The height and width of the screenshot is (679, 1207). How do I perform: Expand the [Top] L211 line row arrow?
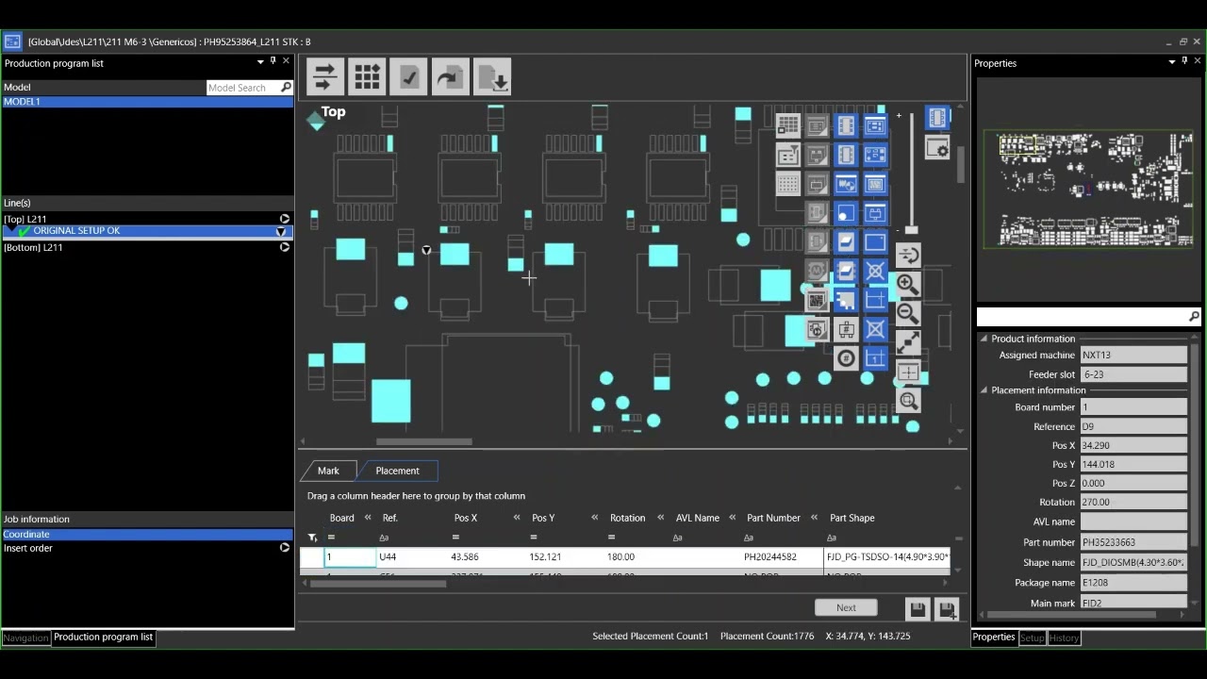pyautogui.click(x=284, y=219)
